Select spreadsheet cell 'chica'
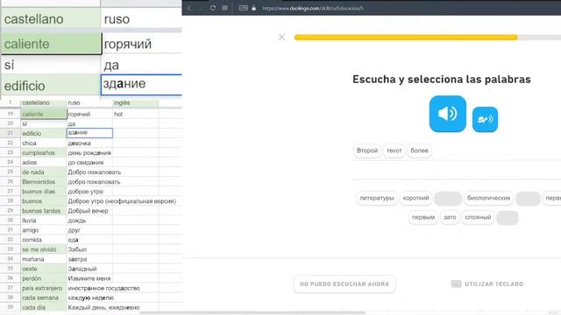 coord(44,143)
